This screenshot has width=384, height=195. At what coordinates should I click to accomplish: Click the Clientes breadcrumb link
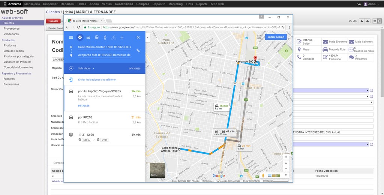[52, 12]
